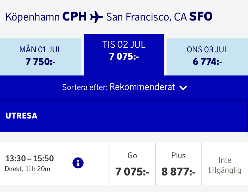Open the Rekommenderat sorting link
Image resolution: width=248 pixels, height=192 pixels.
tap(142, 87)
